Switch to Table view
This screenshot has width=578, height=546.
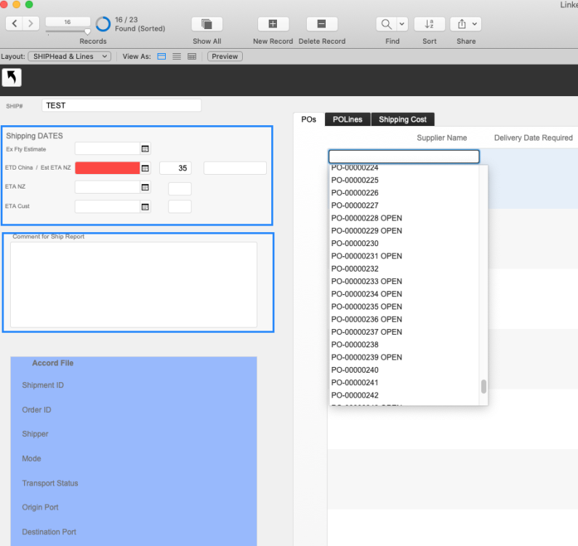click(192, 56)
